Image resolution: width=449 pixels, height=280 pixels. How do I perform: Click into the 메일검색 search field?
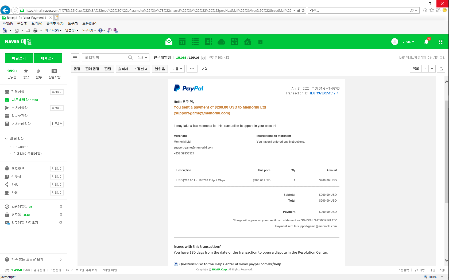click(105, 58)
